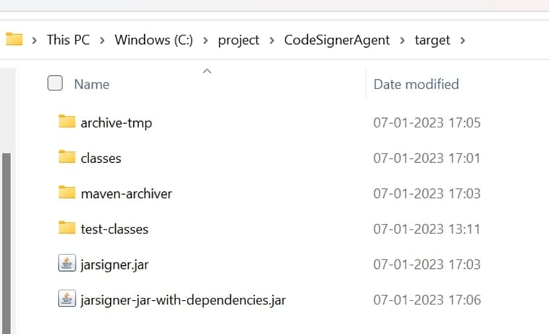Click the archive-tmp folder icon

(67, 122)
